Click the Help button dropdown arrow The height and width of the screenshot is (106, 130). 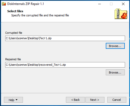coord(16,100)
